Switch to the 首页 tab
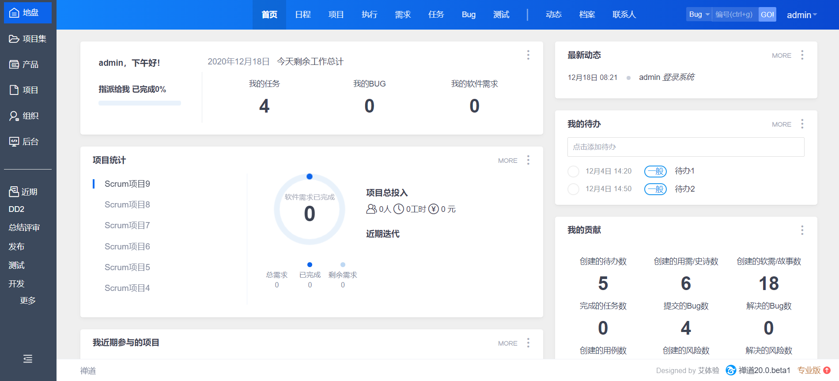The width and height of the screenshot is (839, 381). [269, 15]
